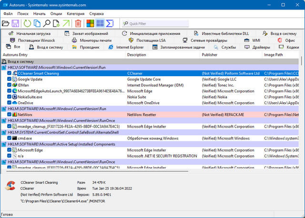Sort by the Description column header
The height and width of the screenshot is (218, 305).
[x=137, y=55]
